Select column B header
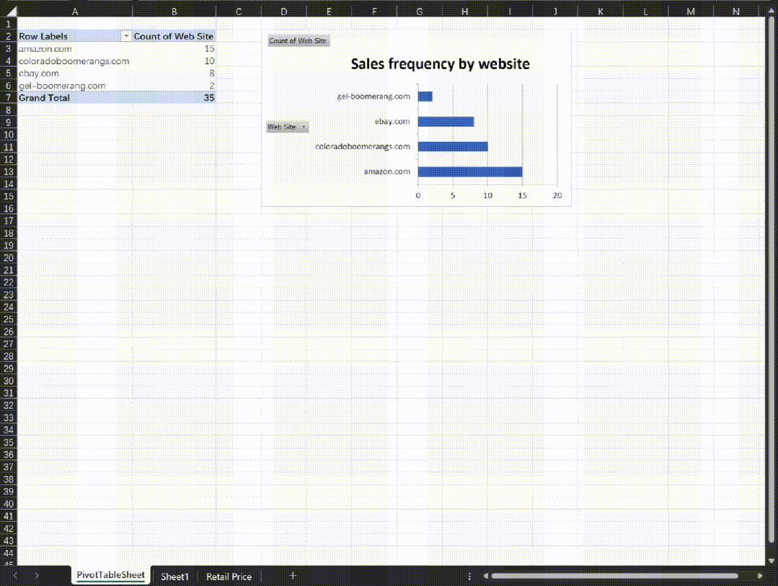Image resolution: width=778 pixels, height=586 pixels. coord(174,12)
